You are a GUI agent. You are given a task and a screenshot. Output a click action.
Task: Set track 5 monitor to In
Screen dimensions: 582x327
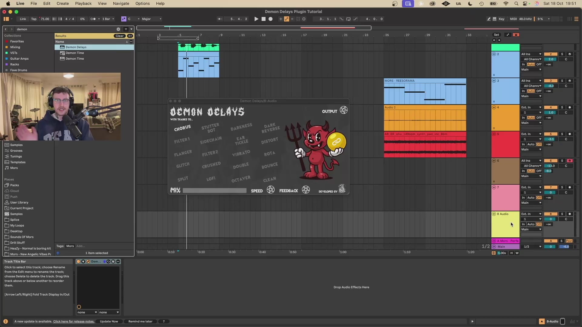click(x=523, y=144)
